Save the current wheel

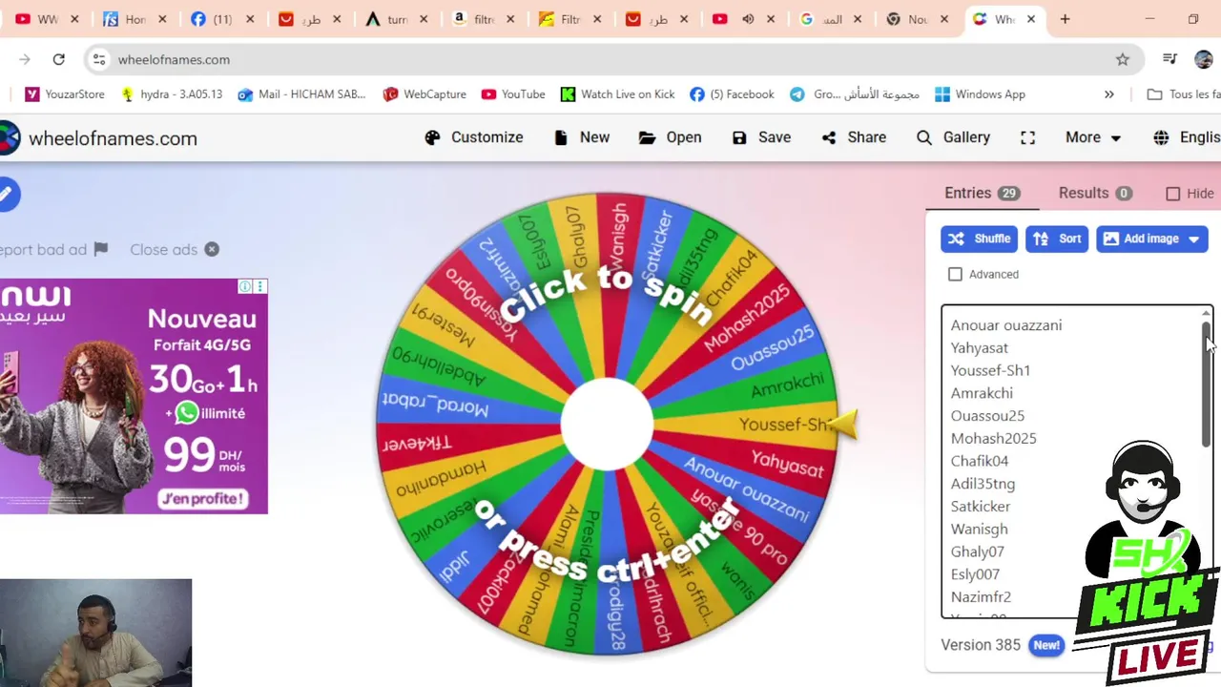pyautogui.click(x=761, y=137)
